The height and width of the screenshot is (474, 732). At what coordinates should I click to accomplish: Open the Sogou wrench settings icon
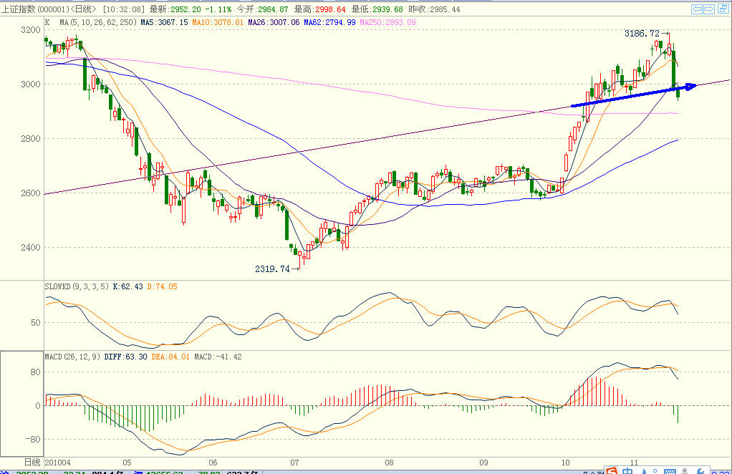[700, 470]
